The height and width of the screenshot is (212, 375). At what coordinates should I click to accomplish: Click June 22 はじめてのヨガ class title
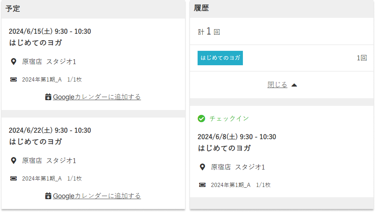(x=36, y=142)
